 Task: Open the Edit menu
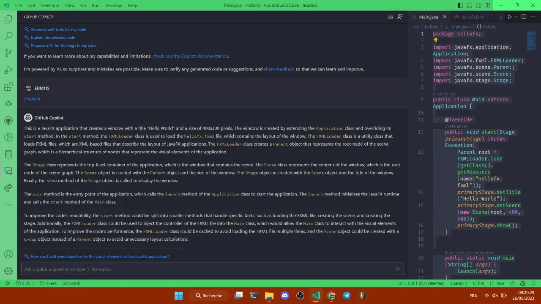point(31,5)
